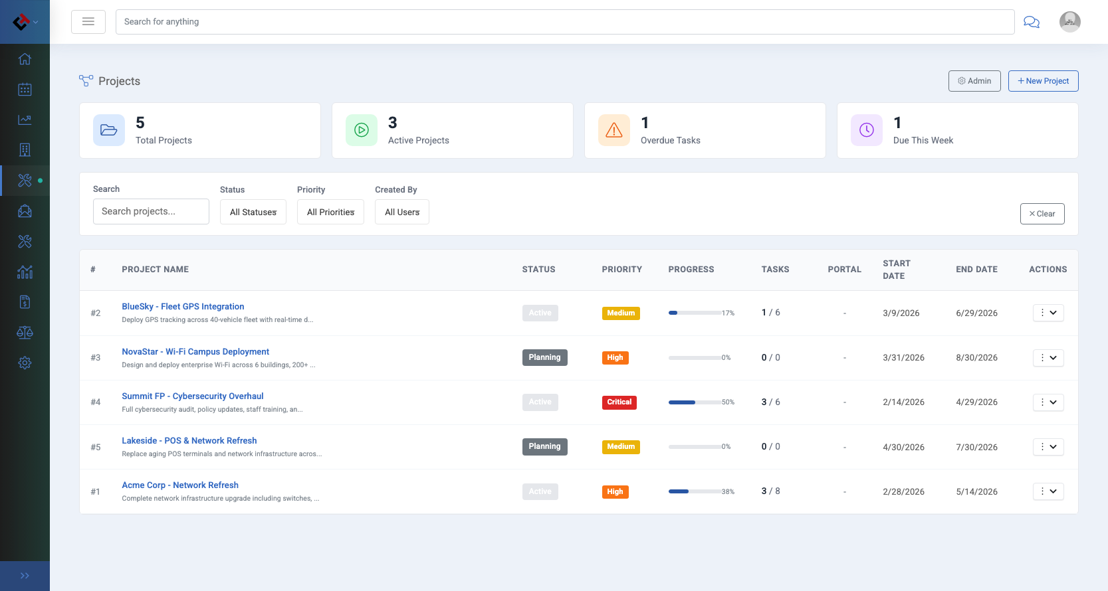Click the PRIORITY column header

[622, 270]
